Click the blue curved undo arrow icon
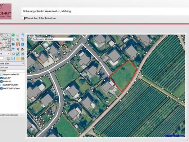 [23, 35]
